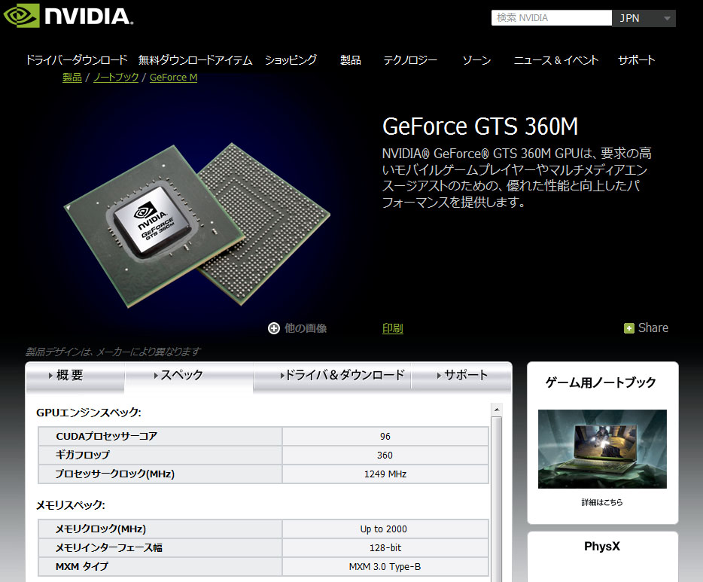Open 製品 menu in top navigation
The image size is (703, 582).
coord(351,59)
